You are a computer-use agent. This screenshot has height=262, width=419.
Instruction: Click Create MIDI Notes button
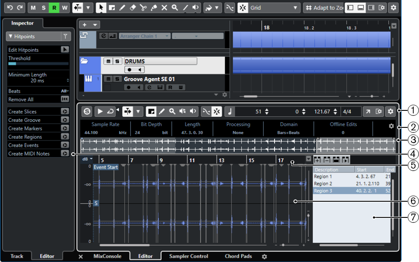tap(65, 154)
